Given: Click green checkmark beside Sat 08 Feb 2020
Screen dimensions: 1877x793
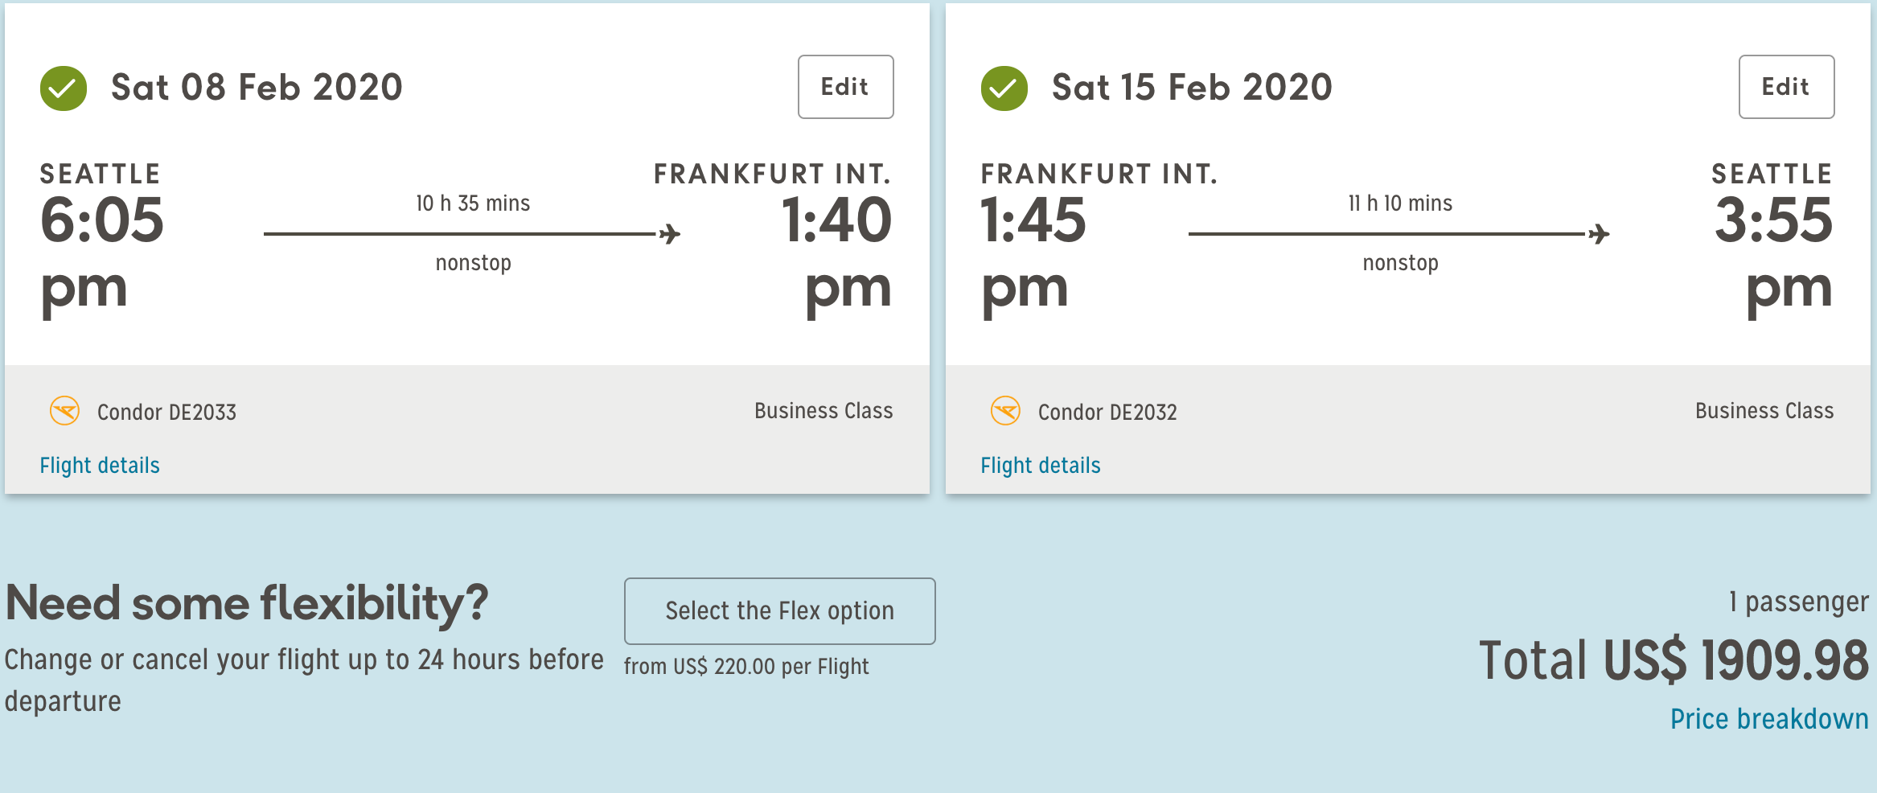Looking at the screenshot, I should tap(64, 88).
